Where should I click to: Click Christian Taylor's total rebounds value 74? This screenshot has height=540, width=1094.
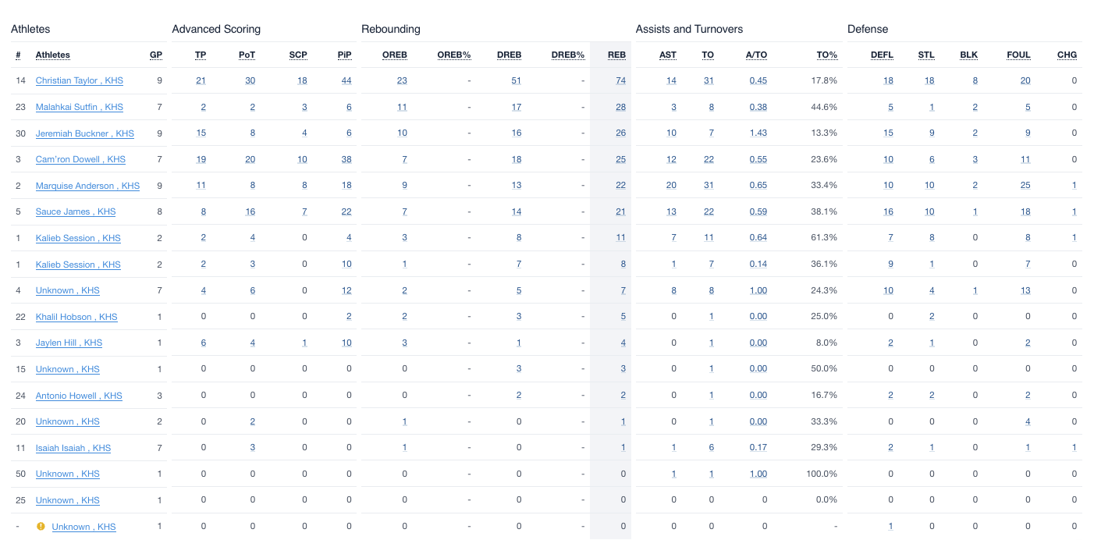[620, 81]
